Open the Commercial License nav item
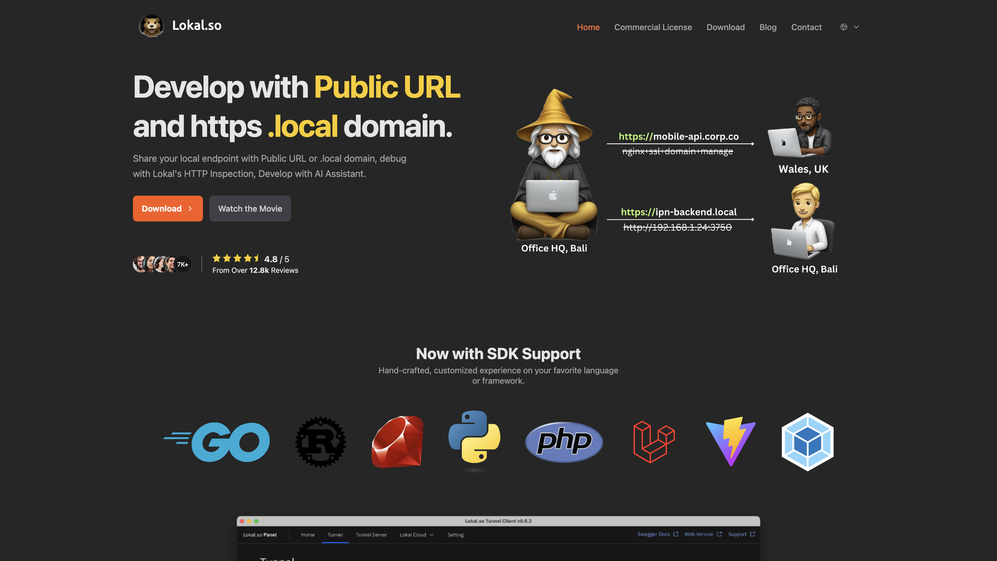997x561 pixels. tap(653, 27)
